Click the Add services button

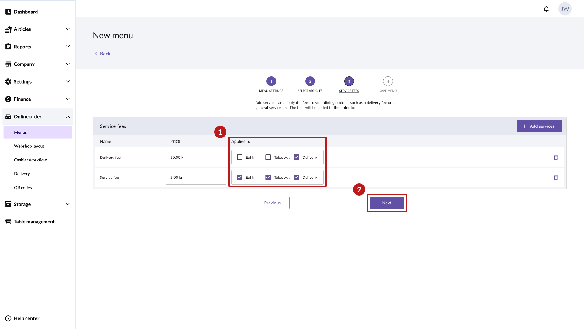(539, 126)
